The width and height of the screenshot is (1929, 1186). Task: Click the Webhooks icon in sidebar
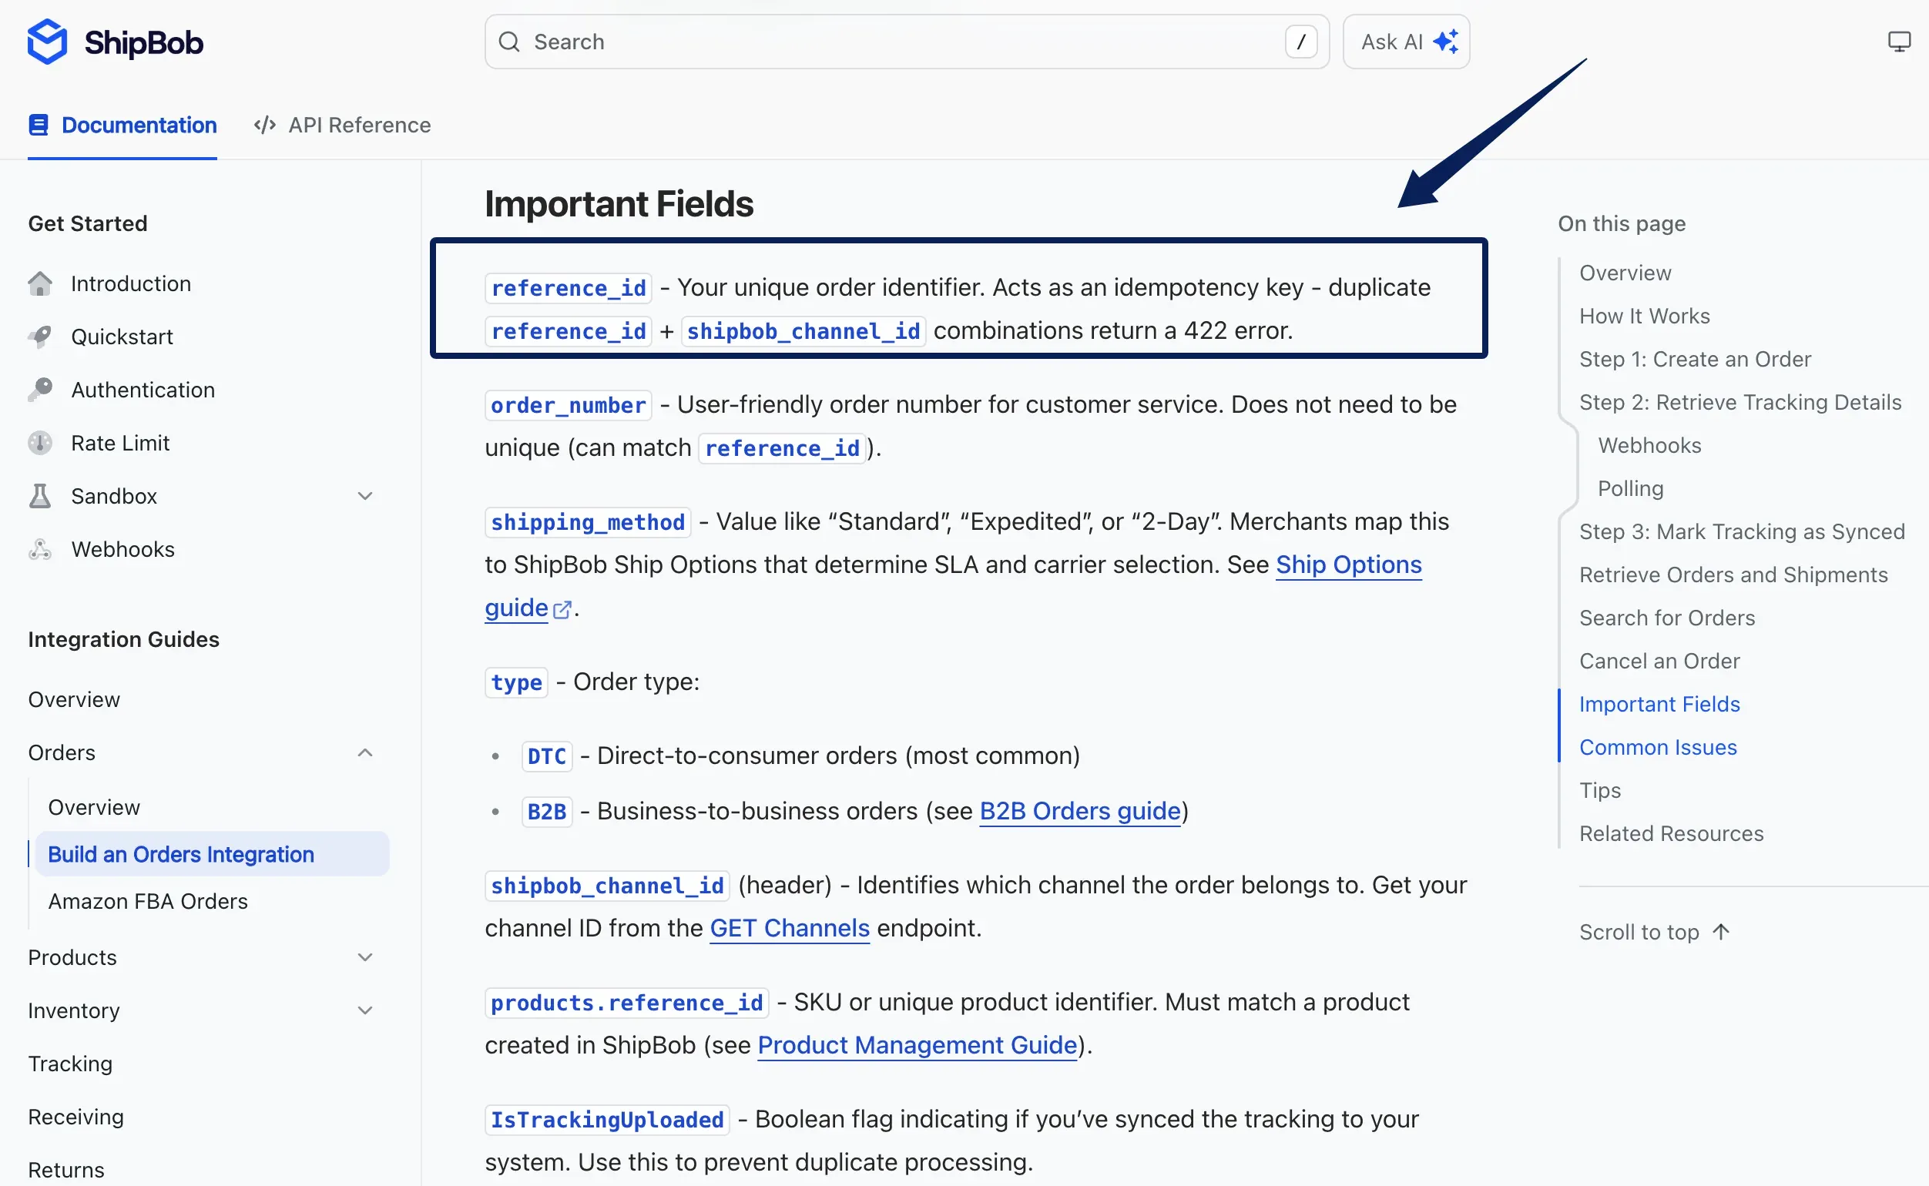point(40,549)
